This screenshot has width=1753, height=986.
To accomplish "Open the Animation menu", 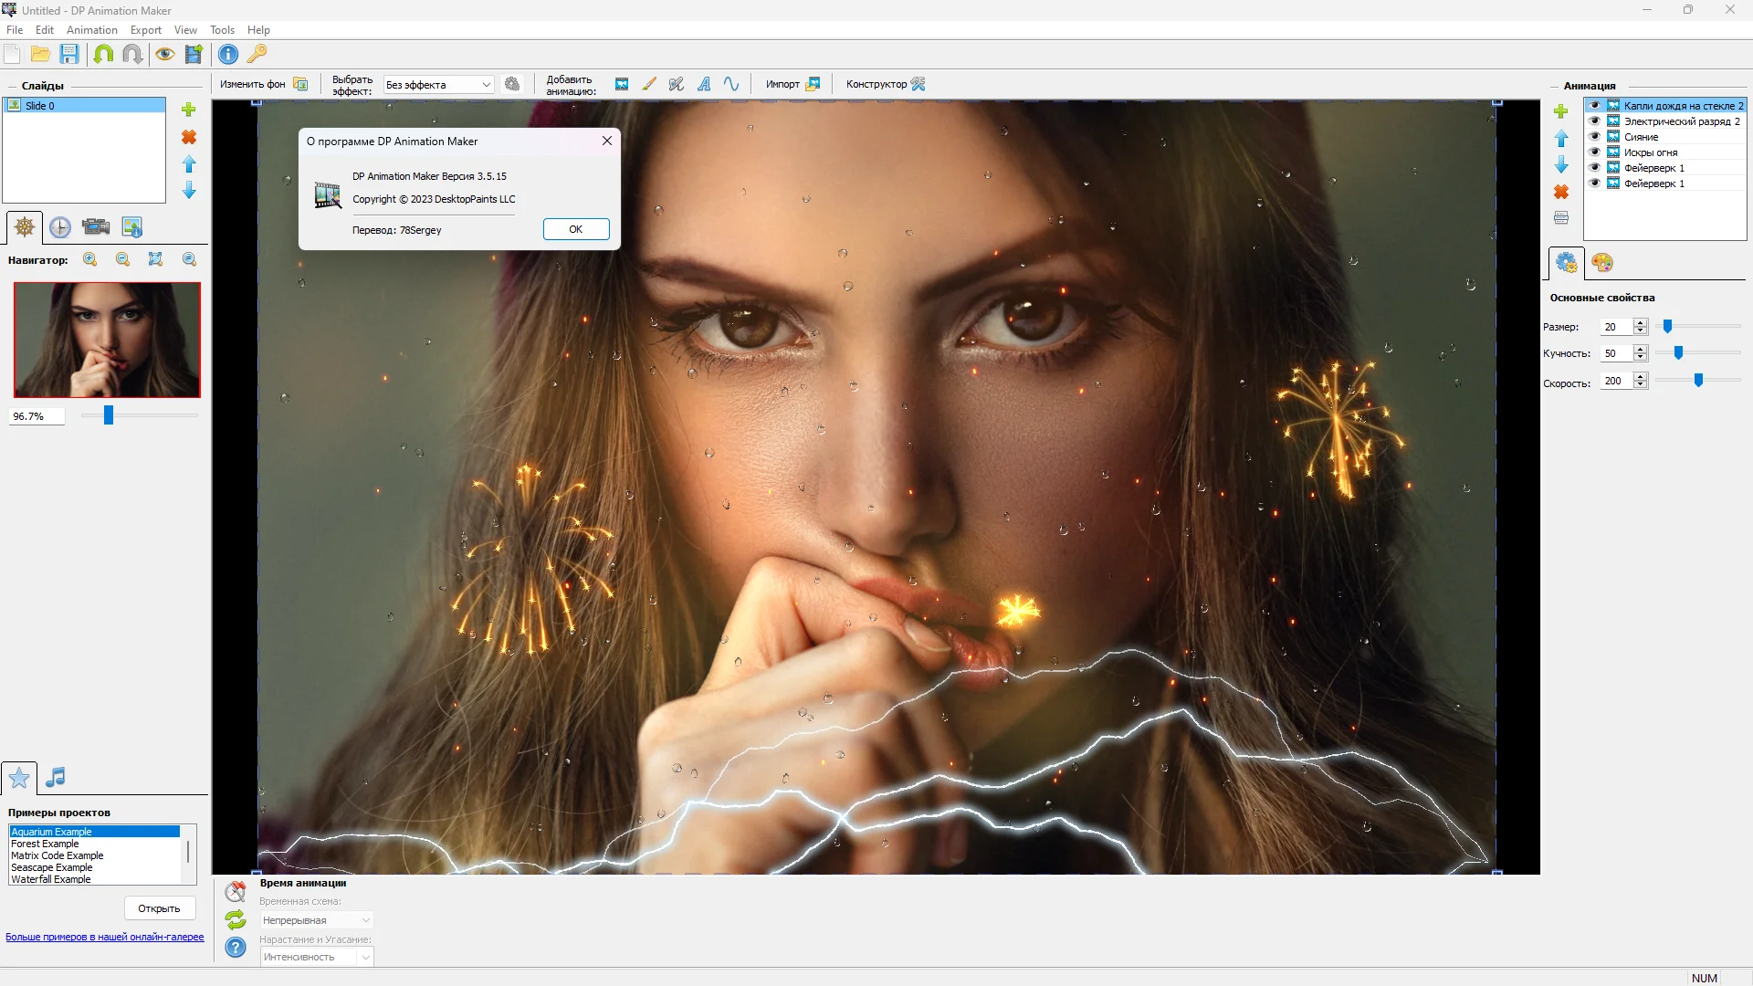I will point(91,30).
